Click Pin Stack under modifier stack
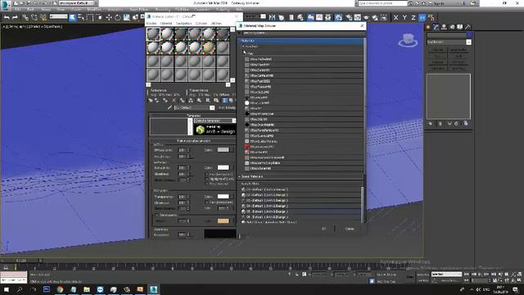This screenshot has width=524, height=295. click(431, 124)
